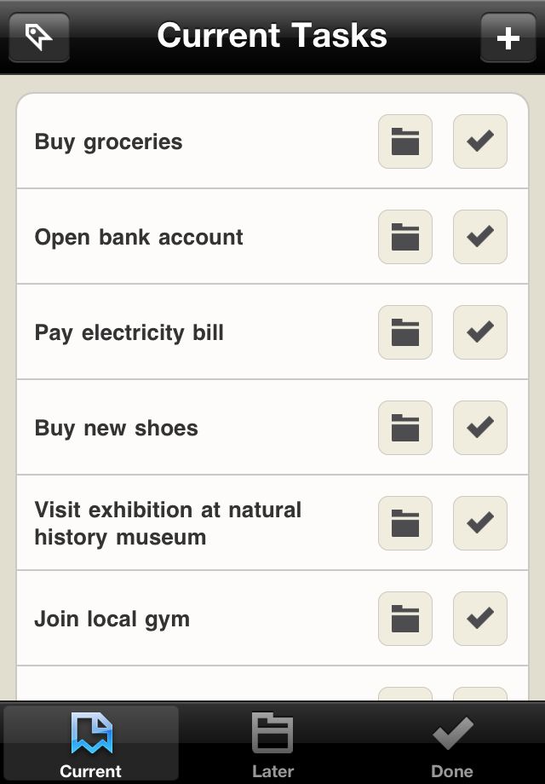Move Join local gym to later folder
The height and width of the screenshot is (784, 545).
coord(405,619)
